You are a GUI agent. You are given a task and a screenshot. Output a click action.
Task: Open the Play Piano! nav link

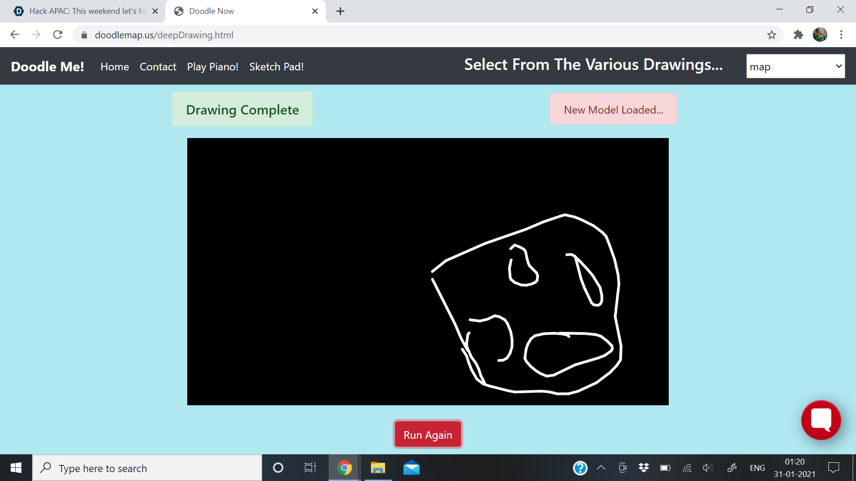[213, 67]
